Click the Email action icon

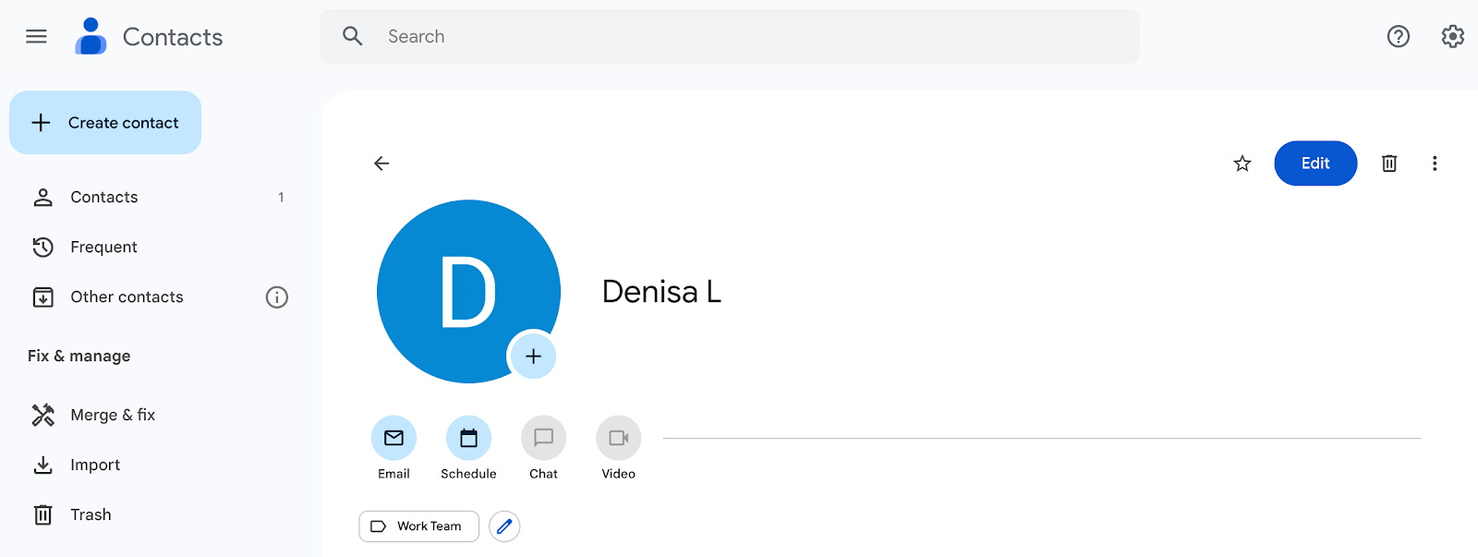[x=394, y=438]
